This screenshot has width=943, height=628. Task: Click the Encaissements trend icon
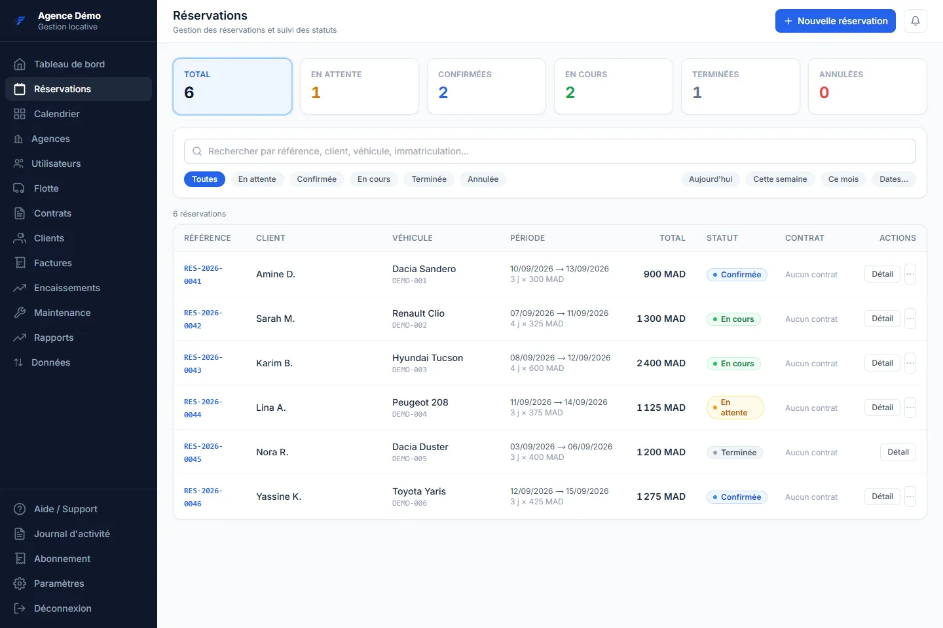pos(20,288)
